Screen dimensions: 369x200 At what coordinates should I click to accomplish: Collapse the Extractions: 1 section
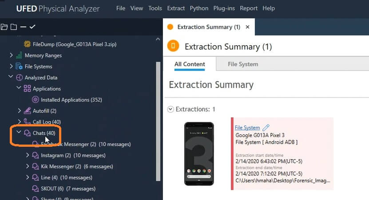[x=171, y=109]
